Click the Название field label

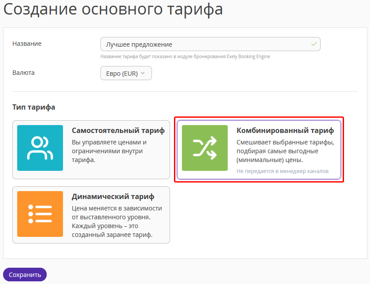tap(27, 44)
